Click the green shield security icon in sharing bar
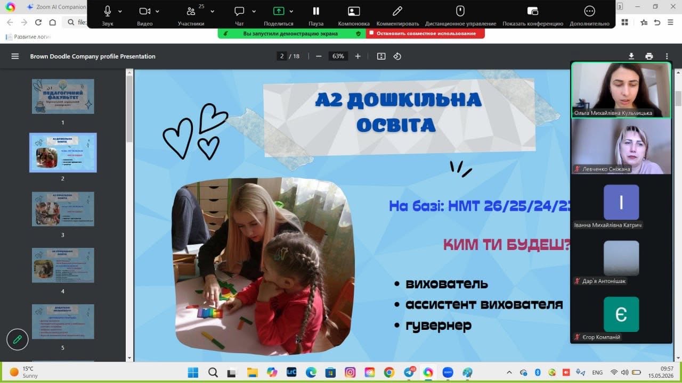The image size is (682, 383). 359,34
